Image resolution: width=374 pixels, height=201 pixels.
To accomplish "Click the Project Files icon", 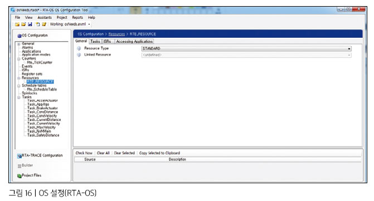I will pyautogui.click(x=20, y=176).
